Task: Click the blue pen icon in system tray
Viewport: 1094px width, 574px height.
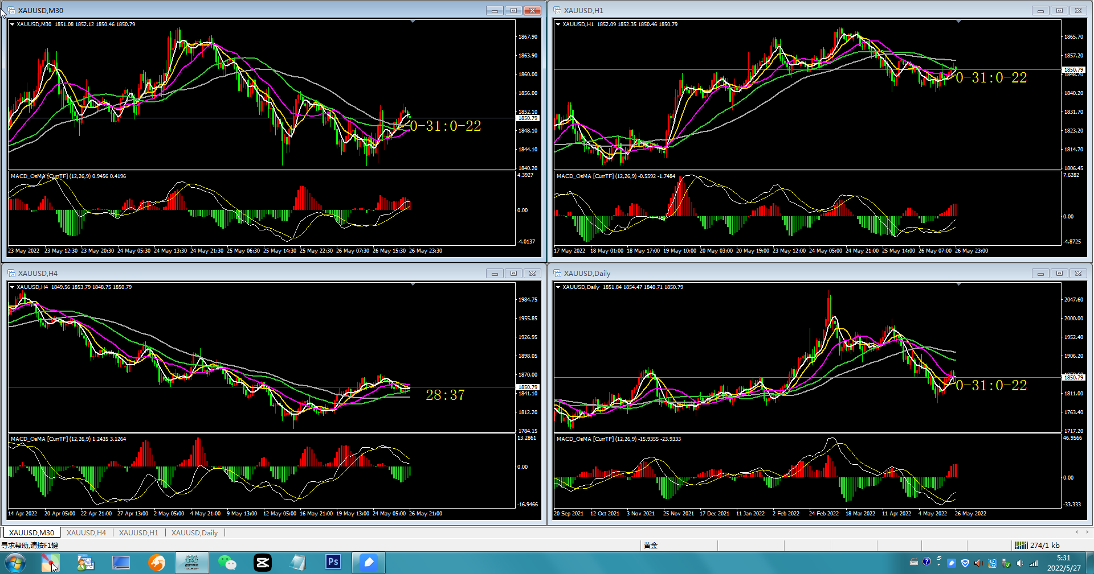Action: click(x=952, y=563)
